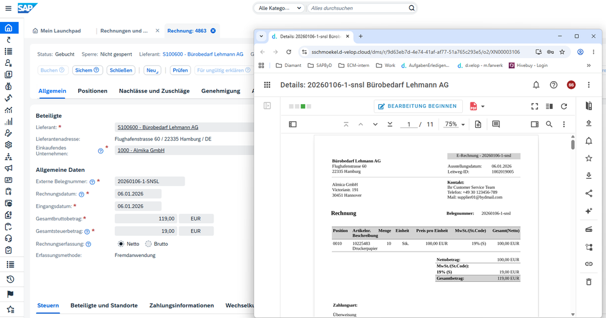Open the link icon in d.velop right panel
The image size is (606, 318).
[x=589, y=264]
